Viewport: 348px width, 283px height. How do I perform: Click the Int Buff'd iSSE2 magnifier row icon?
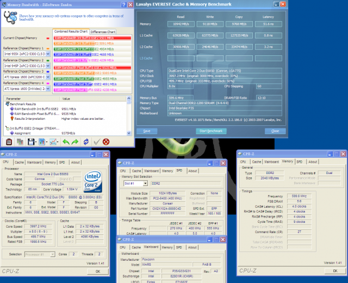(7, 128)
